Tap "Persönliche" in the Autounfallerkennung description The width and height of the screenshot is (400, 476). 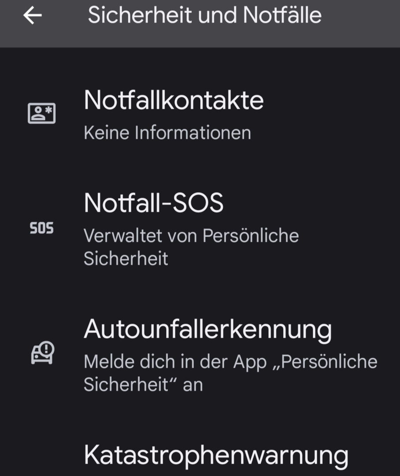329,362
